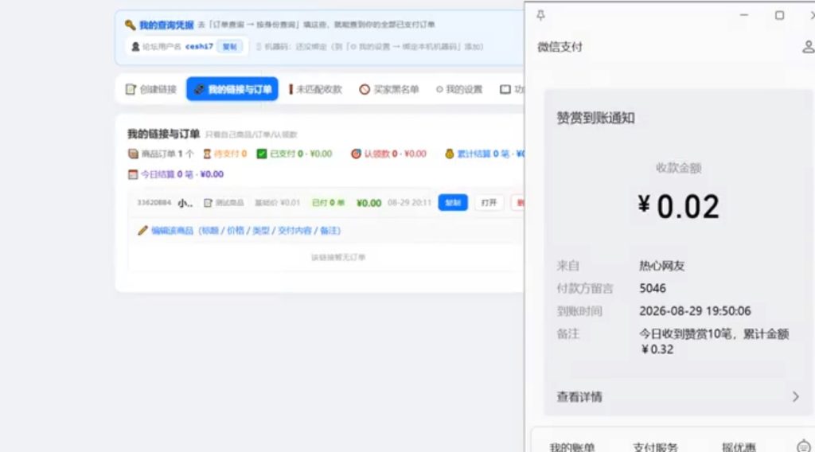The height and width of the screenshot is (452, 815).
Task: Click the green ¥0.00 amount in order row
Action: coord(369,203)
